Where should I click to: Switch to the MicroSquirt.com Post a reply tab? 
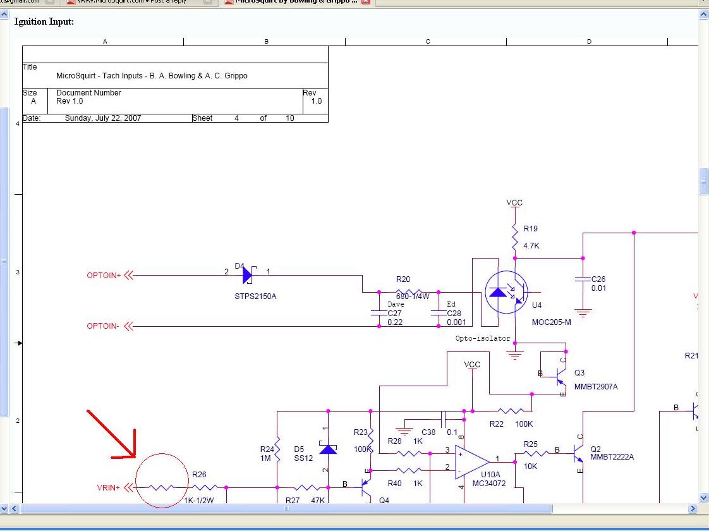[x=133, y=2]
